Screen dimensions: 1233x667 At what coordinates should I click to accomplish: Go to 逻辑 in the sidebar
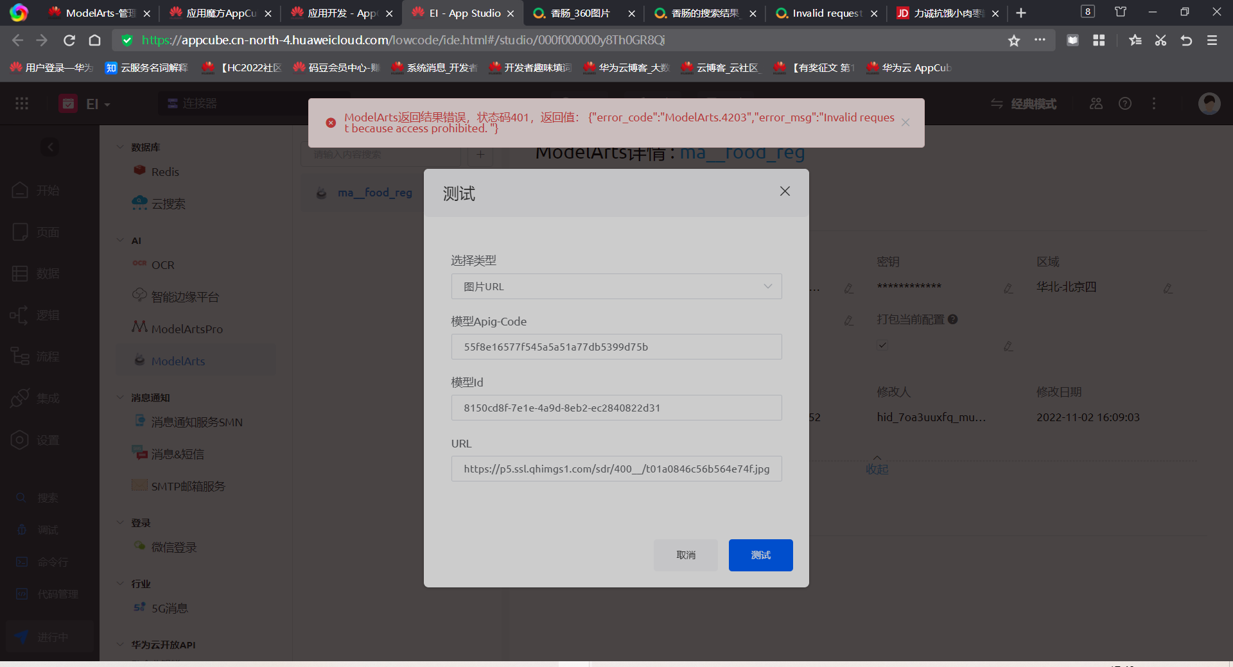coord(36,315)
